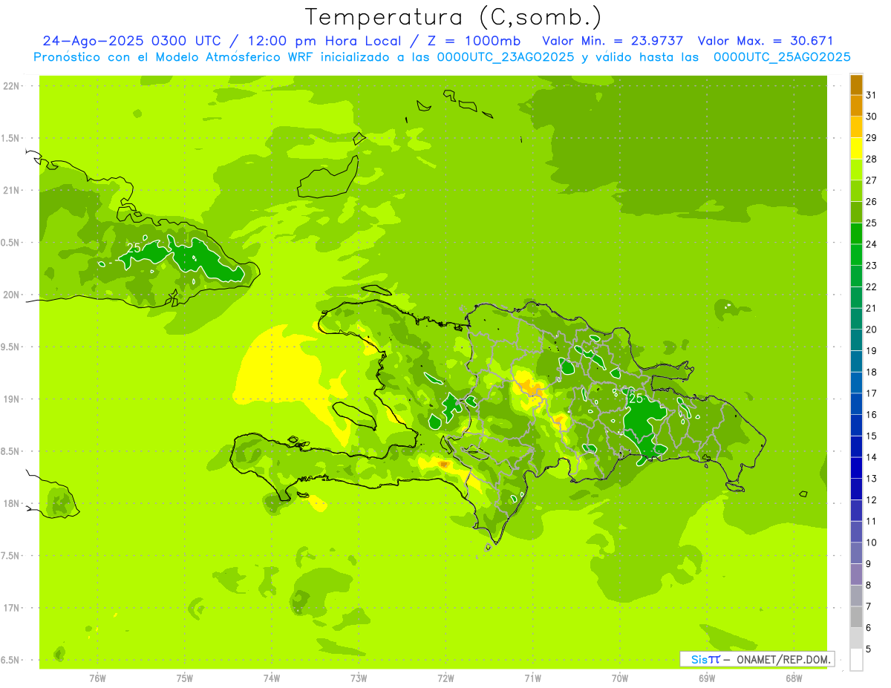Click the legend value "6"

click(x=869, y=628)
